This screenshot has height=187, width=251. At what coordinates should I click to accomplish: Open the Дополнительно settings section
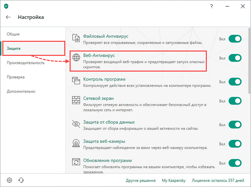(21, 92)
